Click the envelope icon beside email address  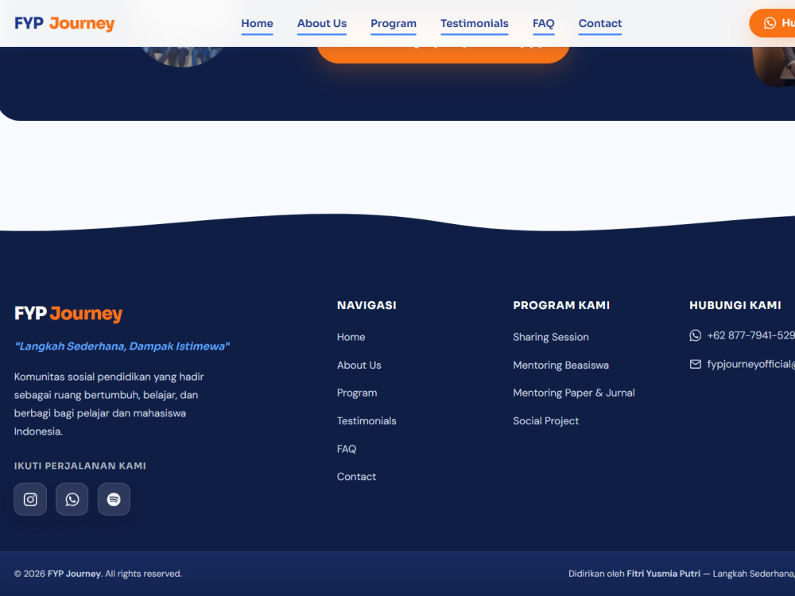pyautogui.click(x=695, y=364)
